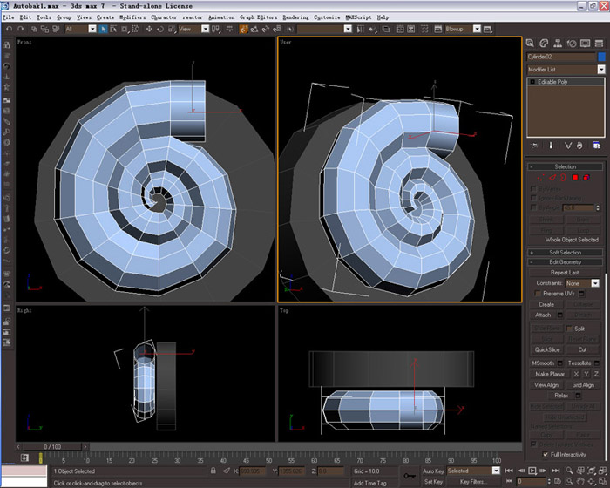Play the animation
Screen dimensions: 610x488
pos(532,471)
